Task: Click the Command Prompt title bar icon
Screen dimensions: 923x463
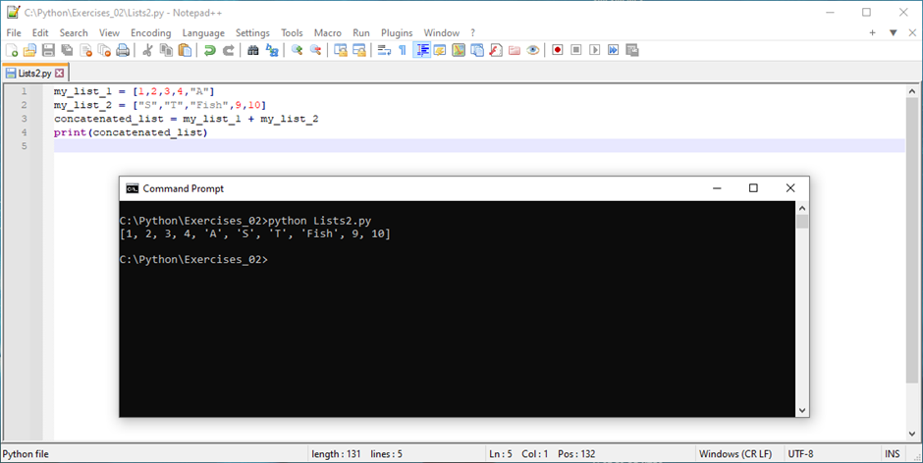Action: coord(133,188)
